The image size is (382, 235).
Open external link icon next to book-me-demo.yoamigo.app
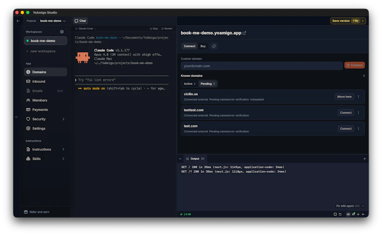[x=244, y=33]
